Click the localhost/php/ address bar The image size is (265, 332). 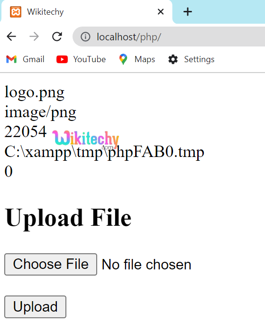(x=169, y=37)
